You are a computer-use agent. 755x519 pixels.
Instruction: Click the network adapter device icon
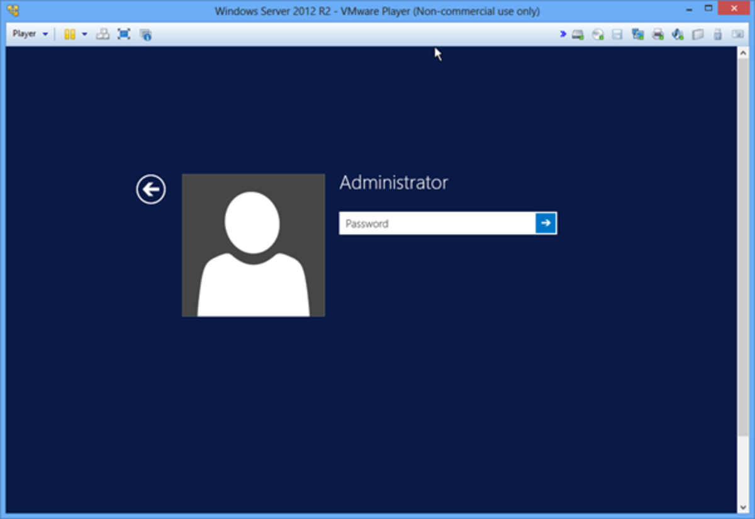[x=637, y=34]
